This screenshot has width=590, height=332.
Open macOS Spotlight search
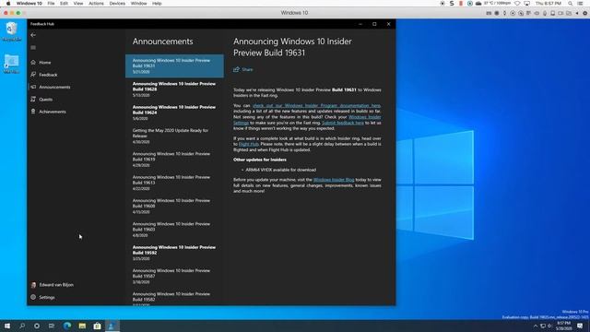click(x=571, y=4)
